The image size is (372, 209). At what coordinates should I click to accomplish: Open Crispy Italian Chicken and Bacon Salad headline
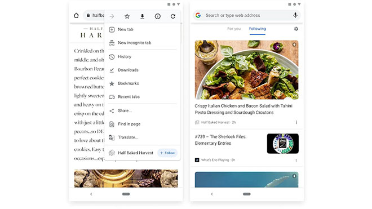[x=243, y=109]
